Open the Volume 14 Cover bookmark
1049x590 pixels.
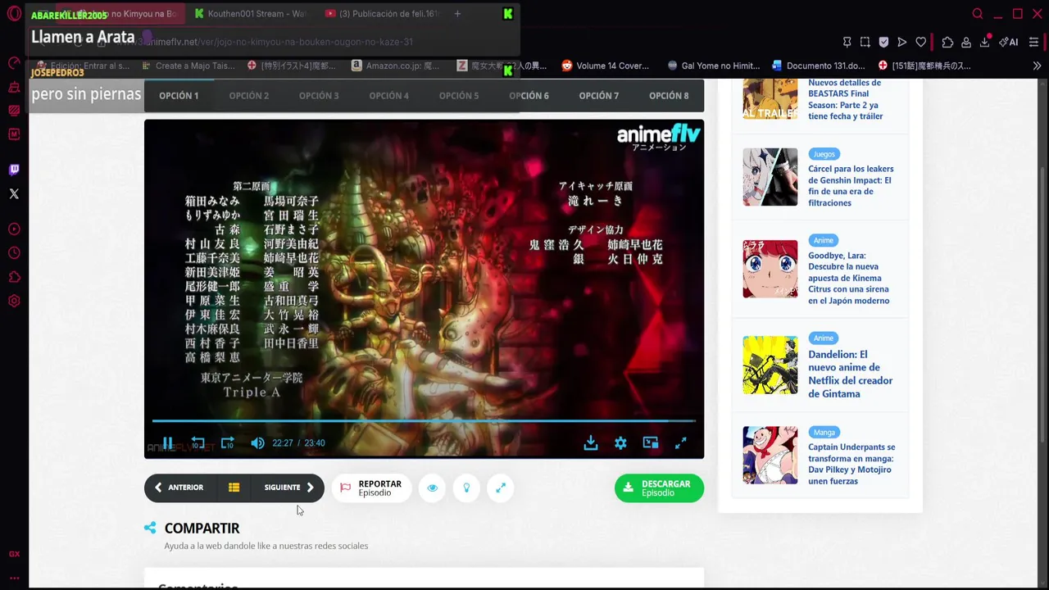tap(605, 66)
